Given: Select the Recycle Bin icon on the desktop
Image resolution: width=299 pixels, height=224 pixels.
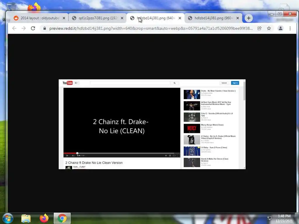Looking at the screenshot, I should (x=11, y=6).
